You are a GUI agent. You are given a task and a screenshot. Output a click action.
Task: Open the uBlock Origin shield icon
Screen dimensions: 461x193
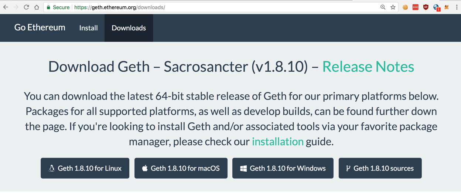tap(426, 7)
